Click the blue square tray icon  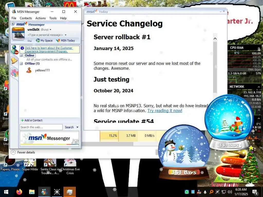(x=193, y=192)
